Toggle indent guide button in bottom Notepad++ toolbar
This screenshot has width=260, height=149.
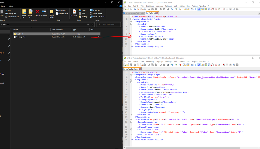pos(199,65)
